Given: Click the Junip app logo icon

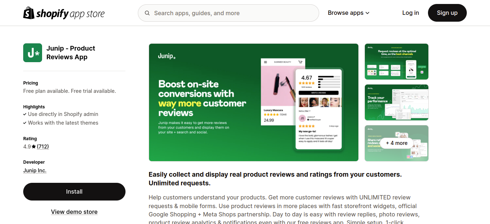Looking at the screenshot, I should pyautogui.click(x=33, y=53).
